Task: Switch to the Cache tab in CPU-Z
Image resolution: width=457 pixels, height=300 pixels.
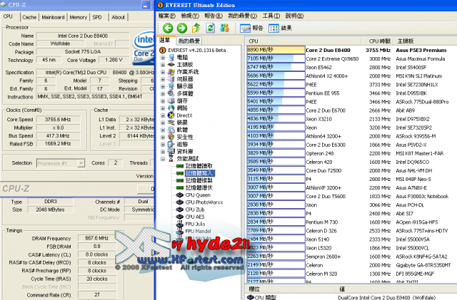Action: [29, 17]
